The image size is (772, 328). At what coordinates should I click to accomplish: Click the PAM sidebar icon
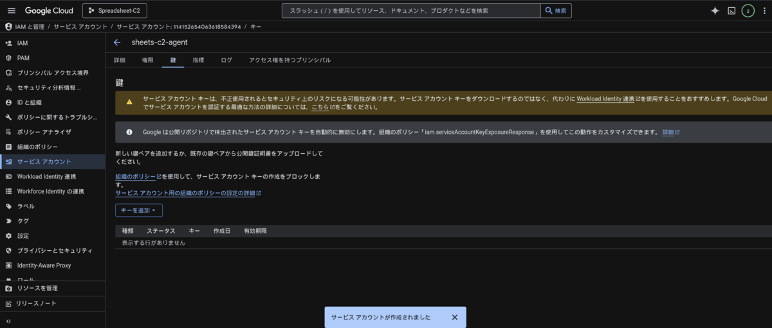[8, 58]
